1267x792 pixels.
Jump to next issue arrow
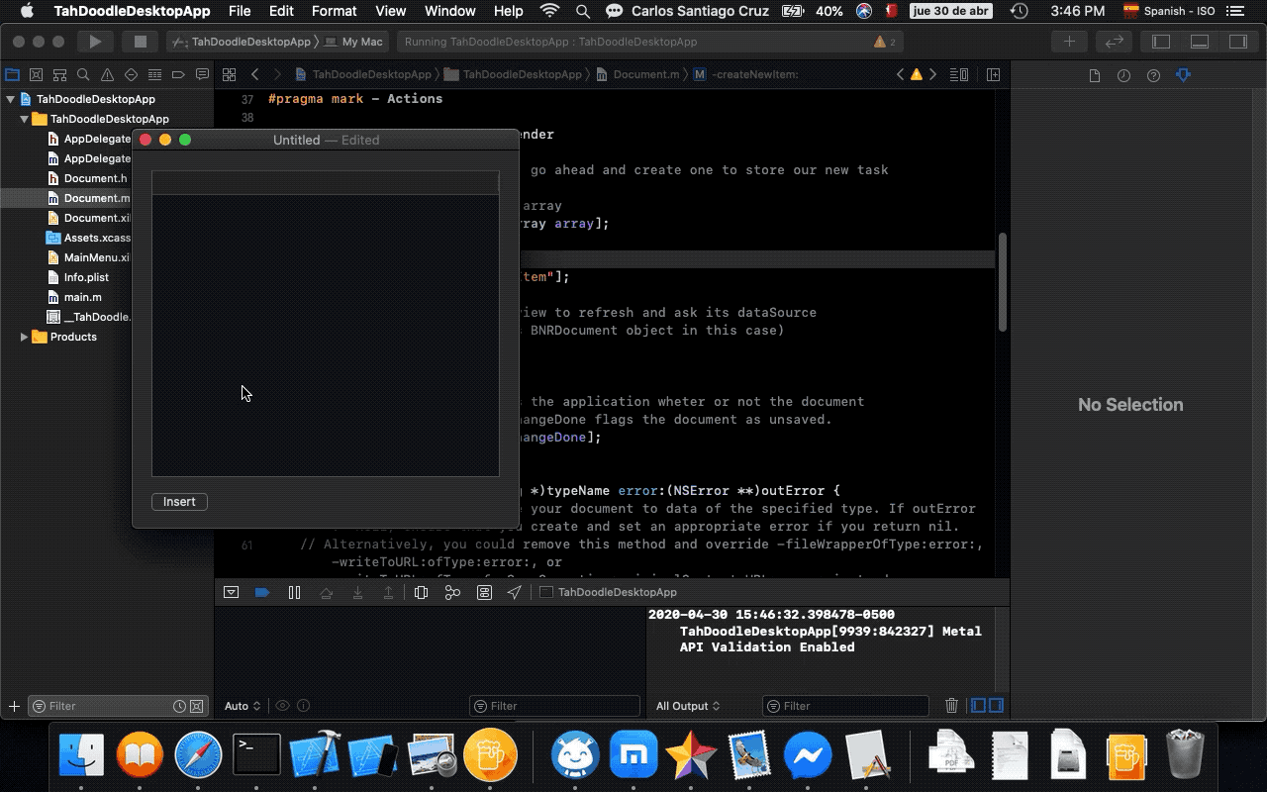933,74
